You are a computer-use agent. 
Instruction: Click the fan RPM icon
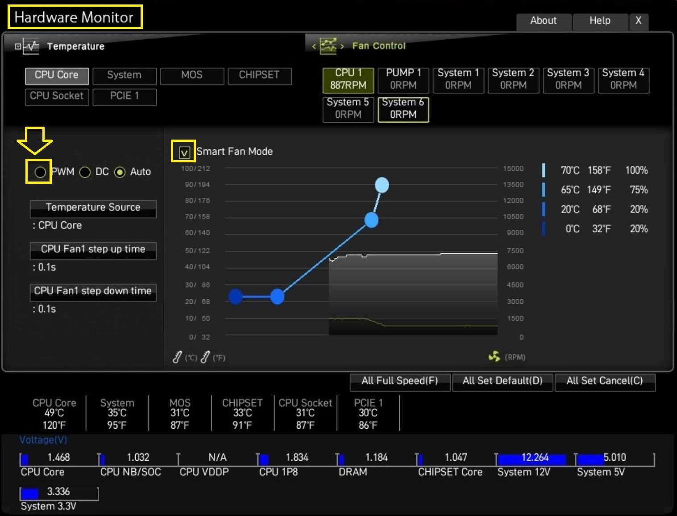point(494,356)
